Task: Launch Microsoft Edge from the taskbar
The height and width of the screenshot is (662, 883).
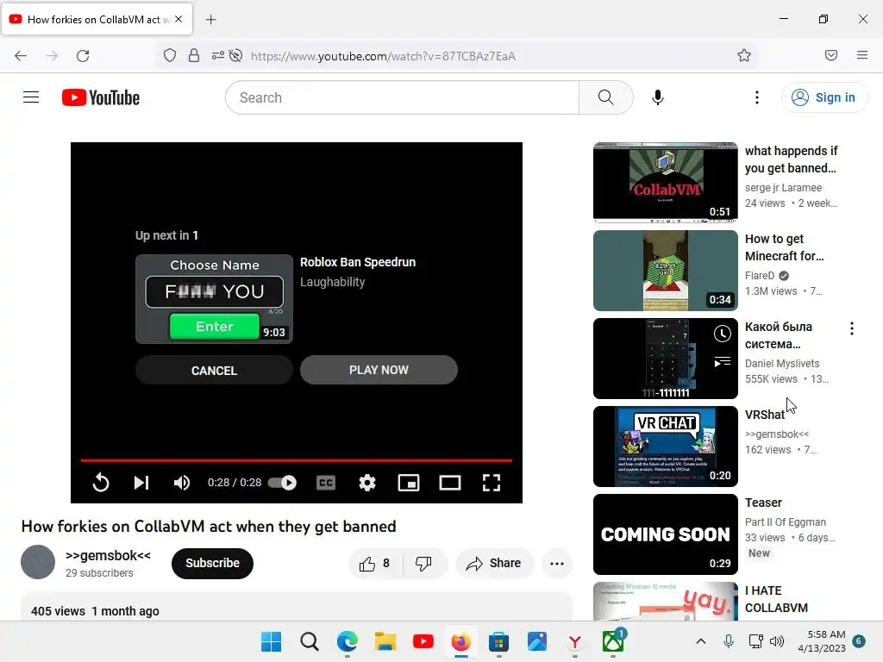Action: click(x=347, y=641)
